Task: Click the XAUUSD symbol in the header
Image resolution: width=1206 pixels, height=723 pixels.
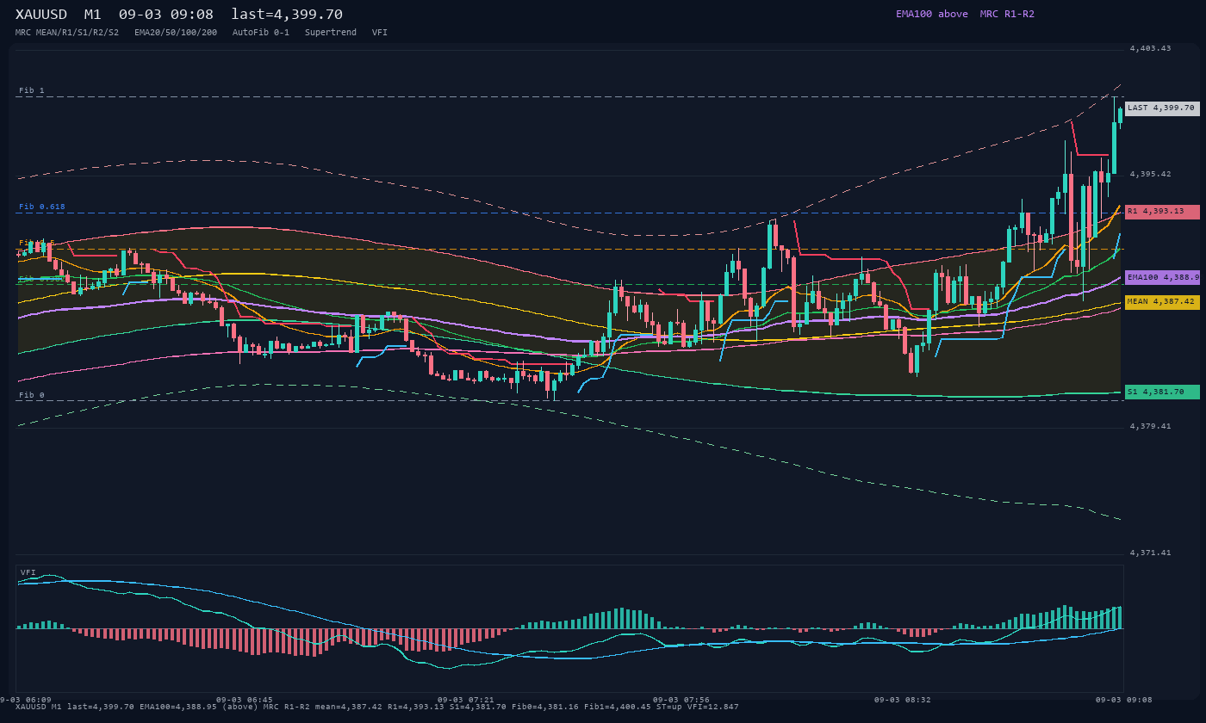Action: pyautogui.click(x=41, y=15)
